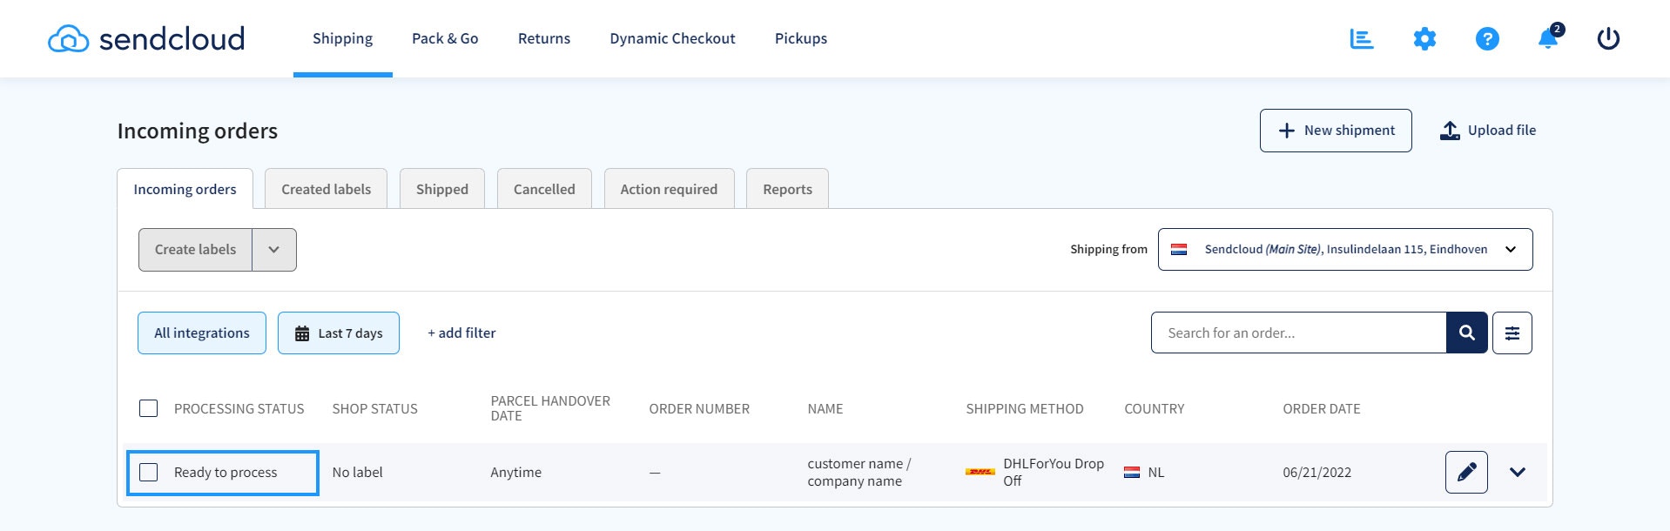Toggle the All integrations filter
Image resolution: width=1670 pixels, height=531 pixels.
point(201,333)
